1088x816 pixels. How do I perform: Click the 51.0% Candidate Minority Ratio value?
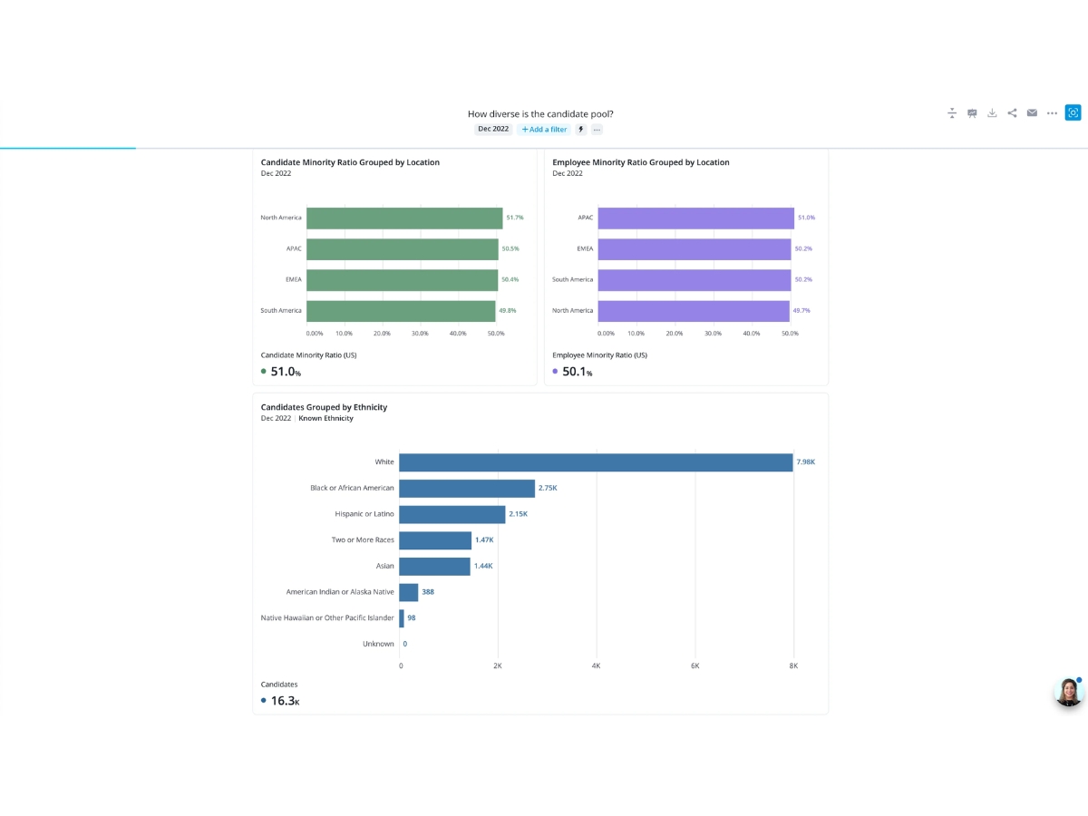pos(286,372)
